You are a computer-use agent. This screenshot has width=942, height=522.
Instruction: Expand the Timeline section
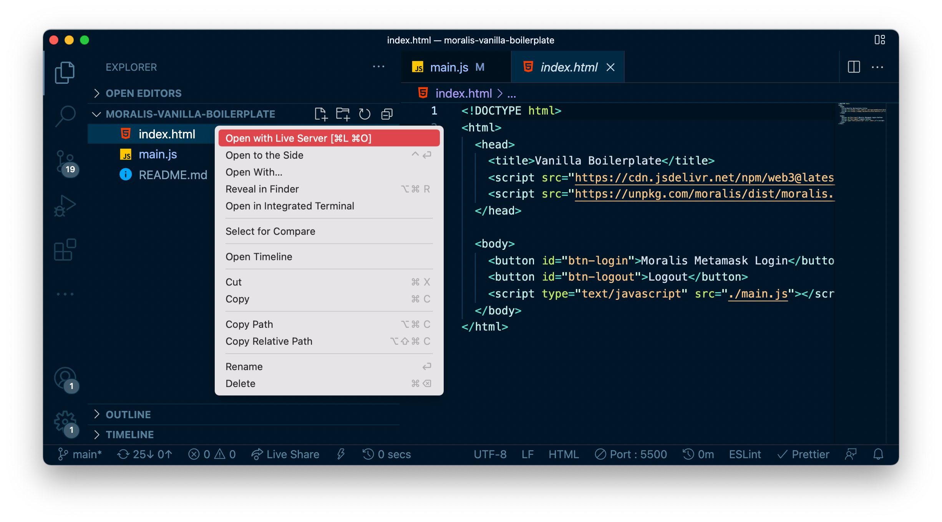[x=244, y=434]
